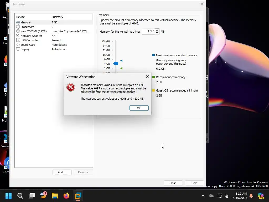The image size is (269, 202).
Task: Select the Network Adapter device
Action: pos(54,36)
